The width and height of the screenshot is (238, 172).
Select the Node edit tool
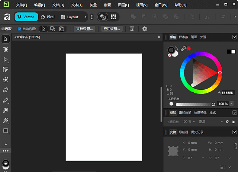click(x=6, y=60)
